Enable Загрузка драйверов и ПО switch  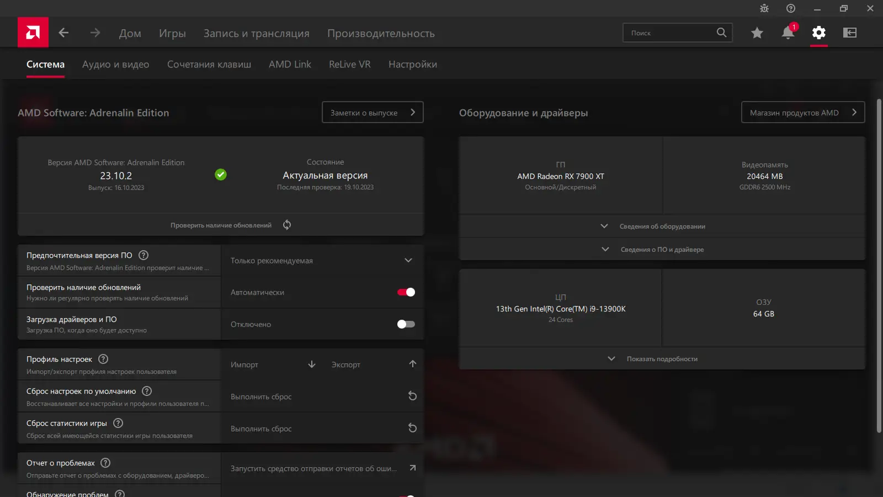point(406,324)
